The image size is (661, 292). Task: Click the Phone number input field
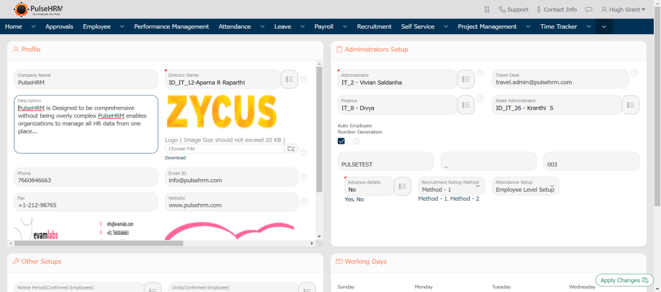pyautogui.click(x=85, y=178)
